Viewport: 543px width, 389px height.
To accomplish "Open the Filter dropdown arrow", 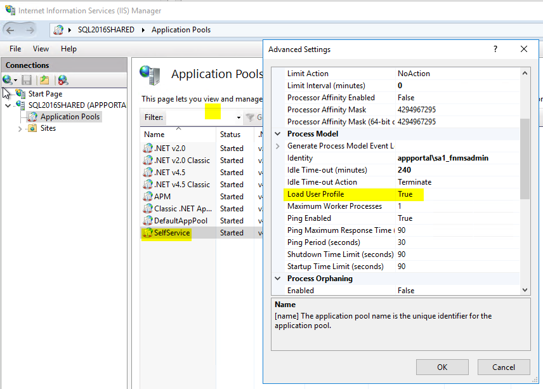I will (x=239, y=118).
